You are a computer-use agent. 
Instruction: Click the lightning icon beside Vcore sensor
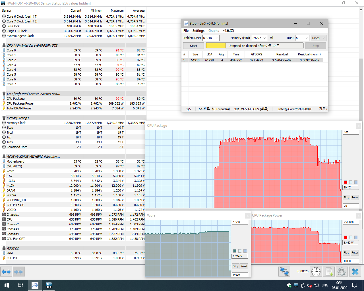pos(4,171)
